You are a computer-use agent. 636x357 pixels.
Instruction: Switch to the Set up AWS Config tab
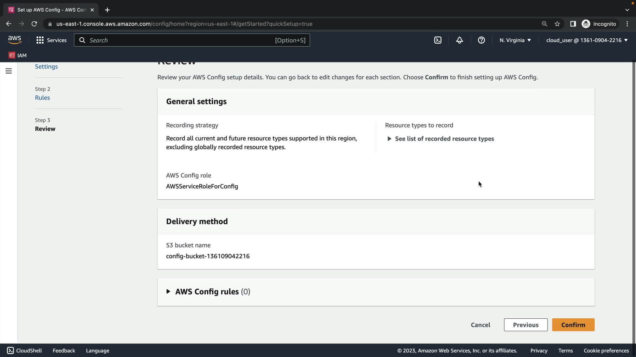(x=51, y=10)
